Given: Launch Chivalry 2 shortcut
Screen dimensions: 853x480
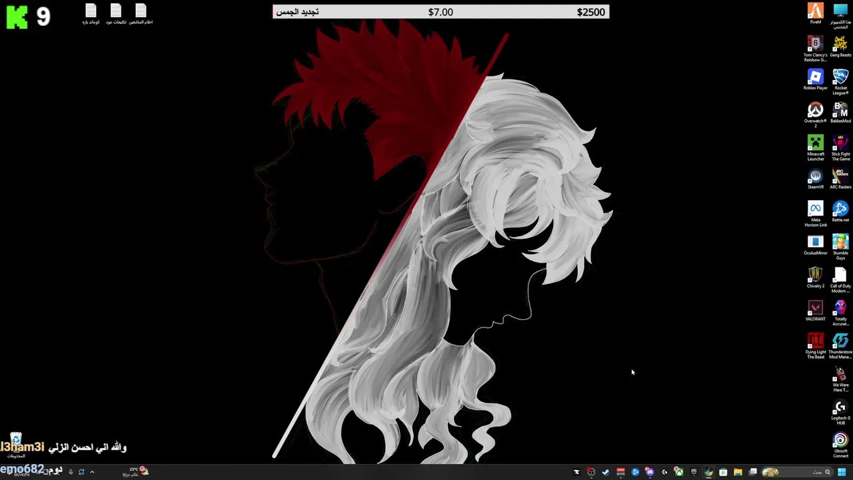Looking at the screenshot, I should (815, 277).
